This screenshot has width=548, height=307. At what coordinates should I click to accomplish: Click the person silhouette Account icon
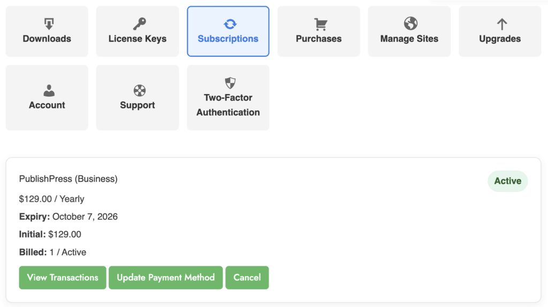tap(49, 90)
